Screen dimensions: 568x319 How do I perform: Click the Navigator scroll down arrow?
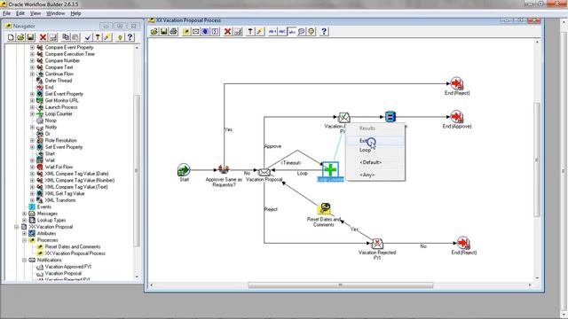(137, 276)
